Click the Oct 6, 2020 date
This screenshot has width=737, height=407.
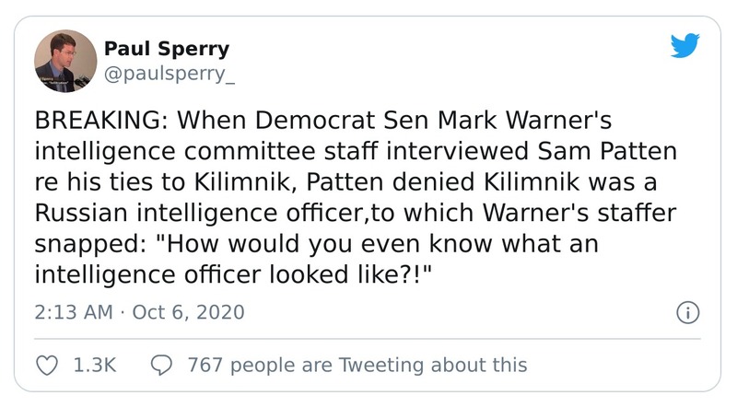(188, 312)
